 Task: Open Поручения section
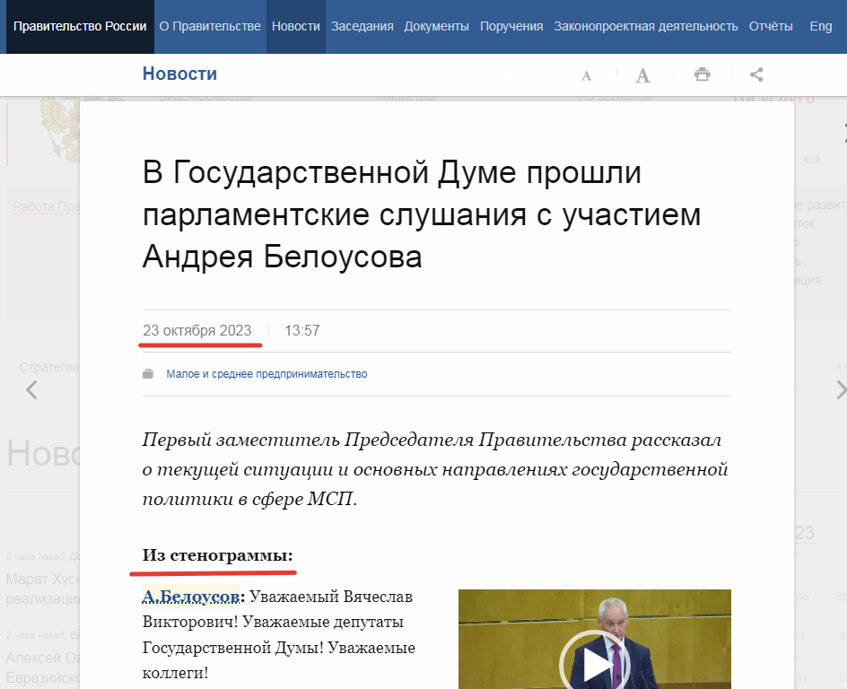point(511,26)
